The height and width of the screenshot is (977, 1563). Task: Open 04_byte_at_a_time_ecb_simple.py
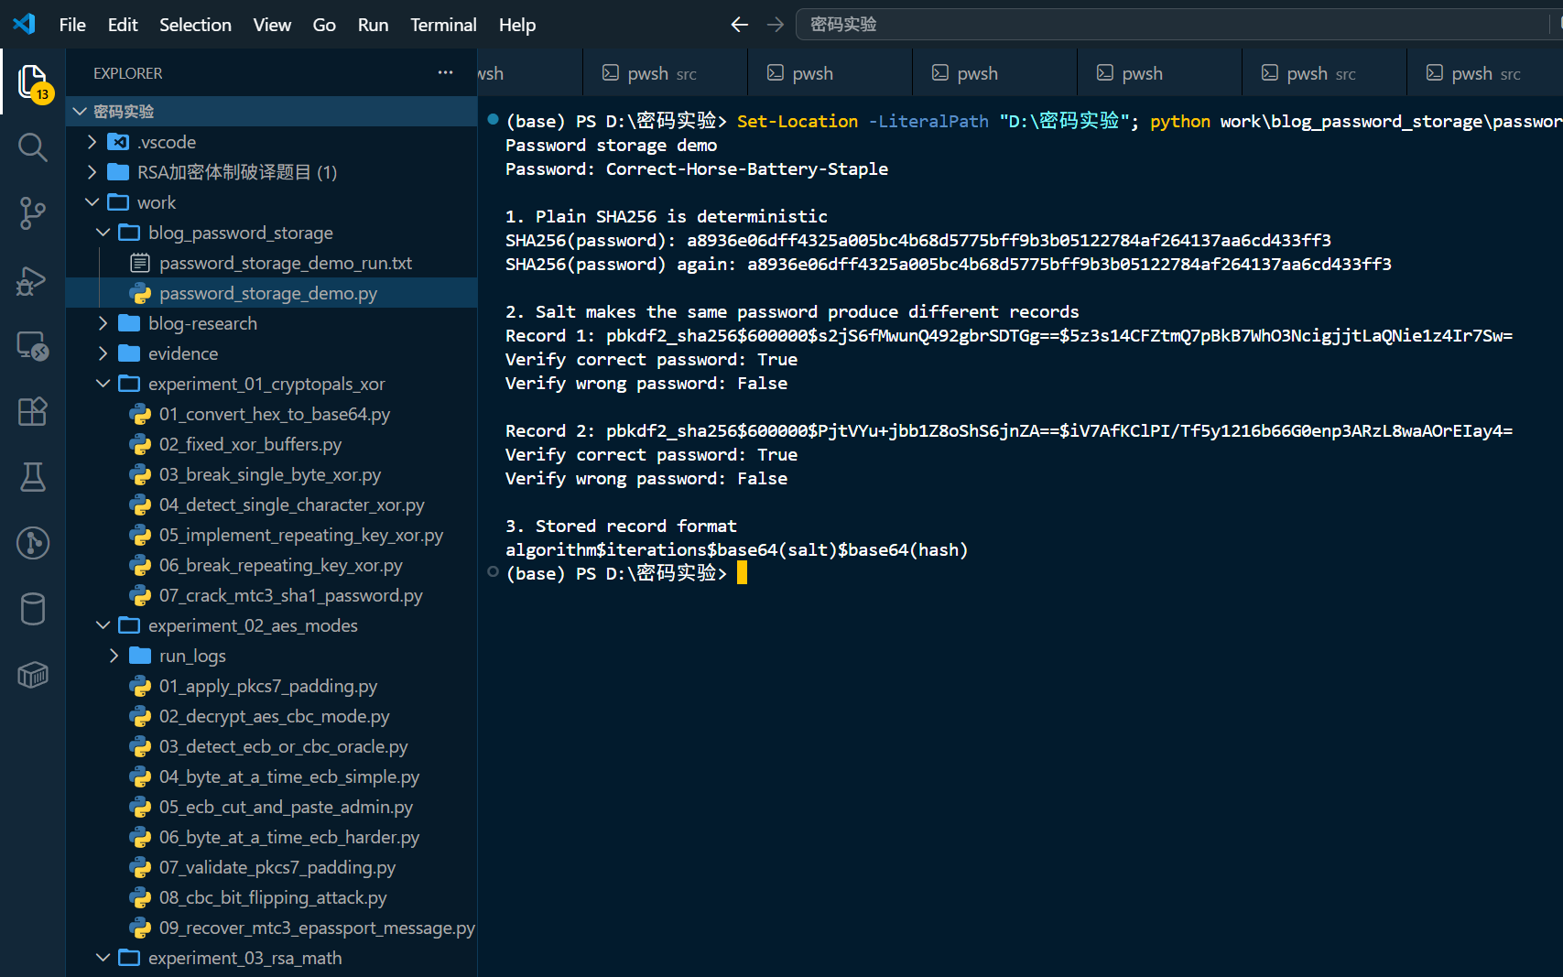(x=272, y=776)
